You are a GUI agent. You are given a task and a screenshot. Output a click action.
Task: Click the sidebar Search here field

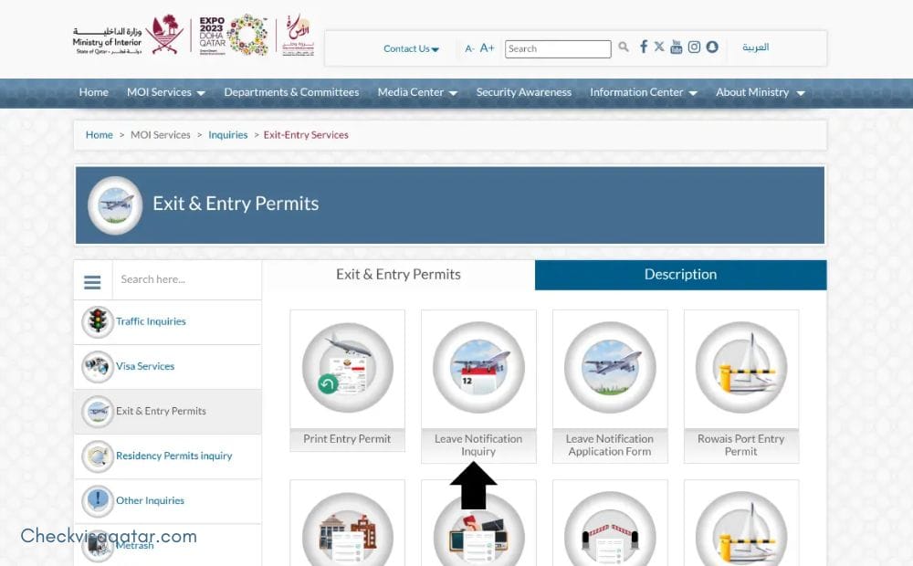pyautogui.click(x=185, y=280)
